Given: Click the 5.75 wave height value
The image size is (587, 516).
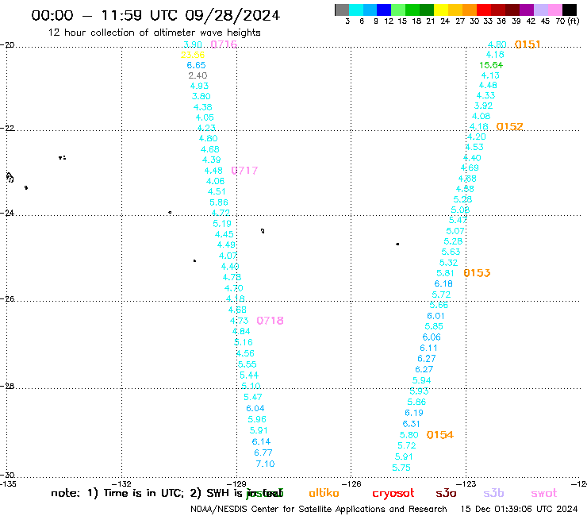Looking at the screenshot, I should pyautogui.click(x=401, y=468).
